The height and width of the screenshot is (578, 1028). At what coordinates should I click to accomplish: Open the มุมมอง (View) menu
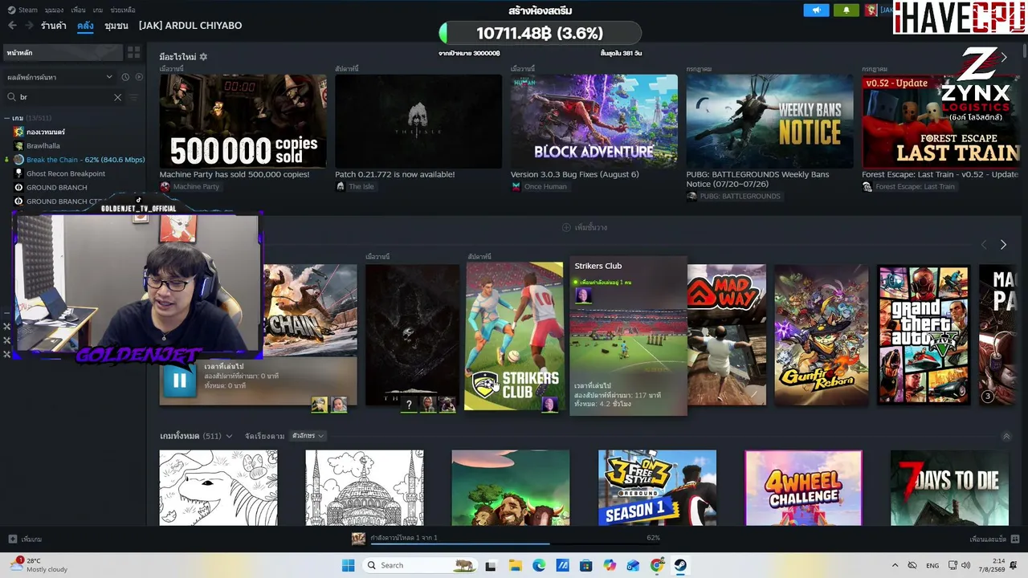click(54, 10)
